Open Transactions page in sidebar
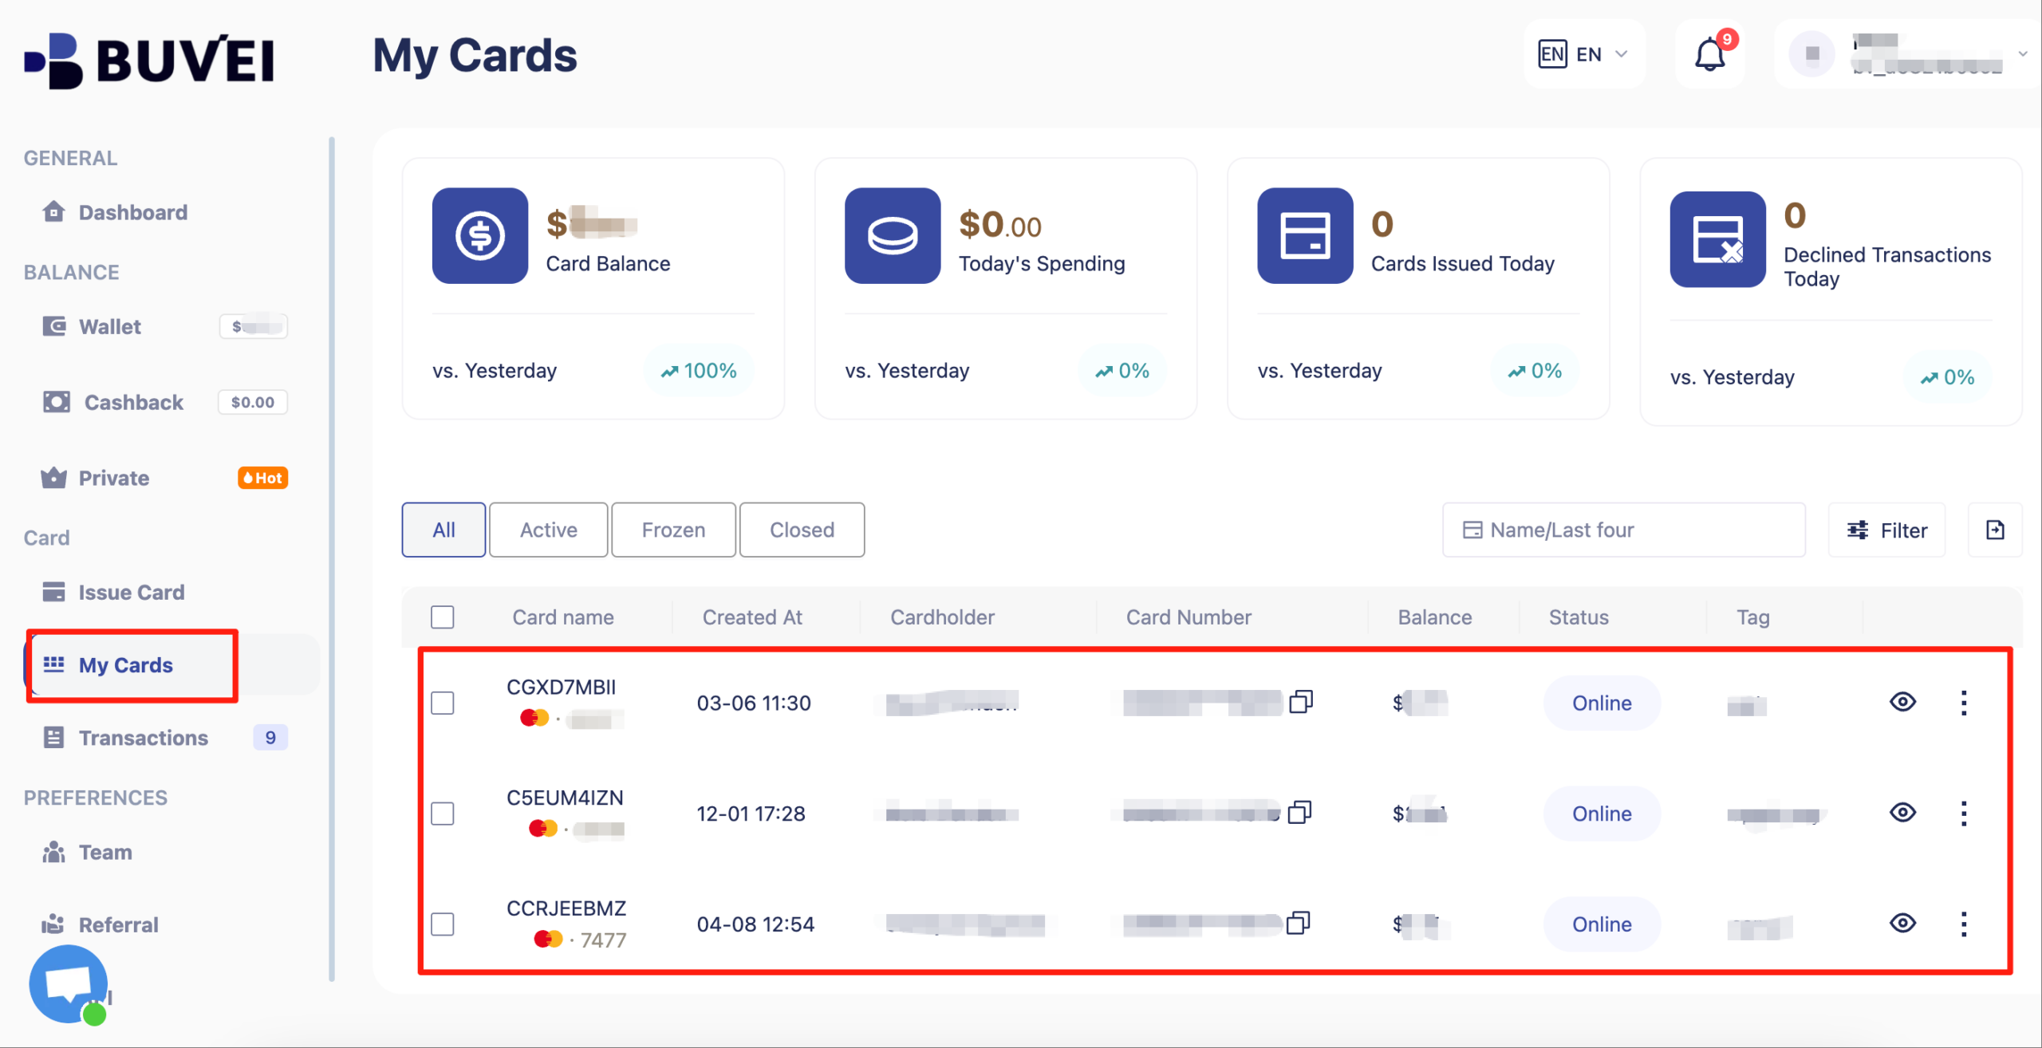 [144, 738]
